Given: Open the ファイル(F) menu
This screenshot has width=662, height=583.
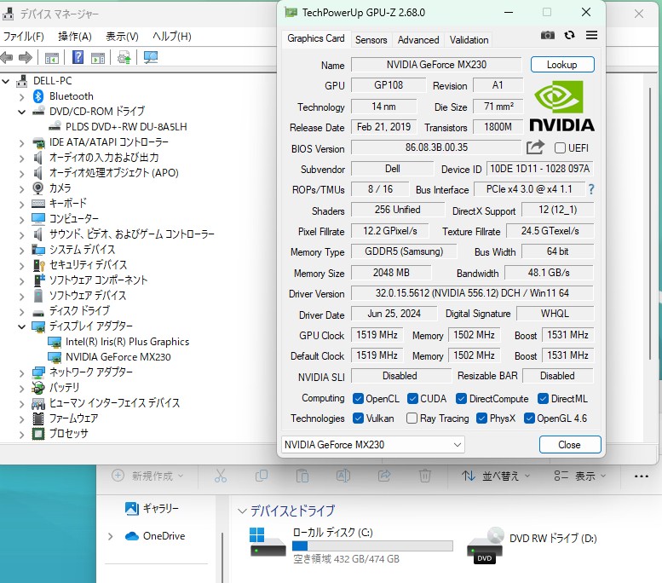Looking at the screenshot, I should [23, 37].
